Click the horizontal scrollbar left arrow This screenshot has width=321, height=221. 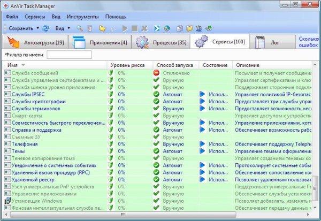(6, 215)
